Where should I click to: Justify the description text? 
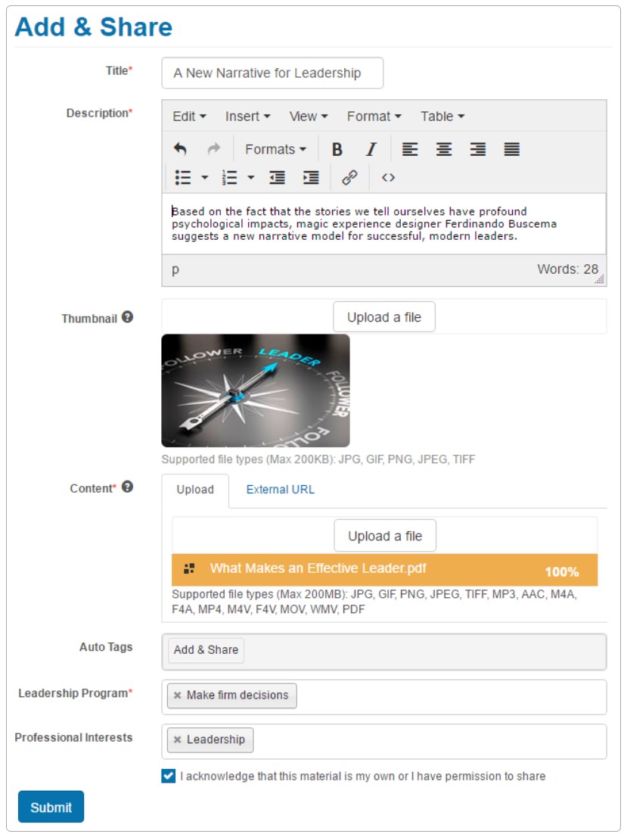coord(512,149)
